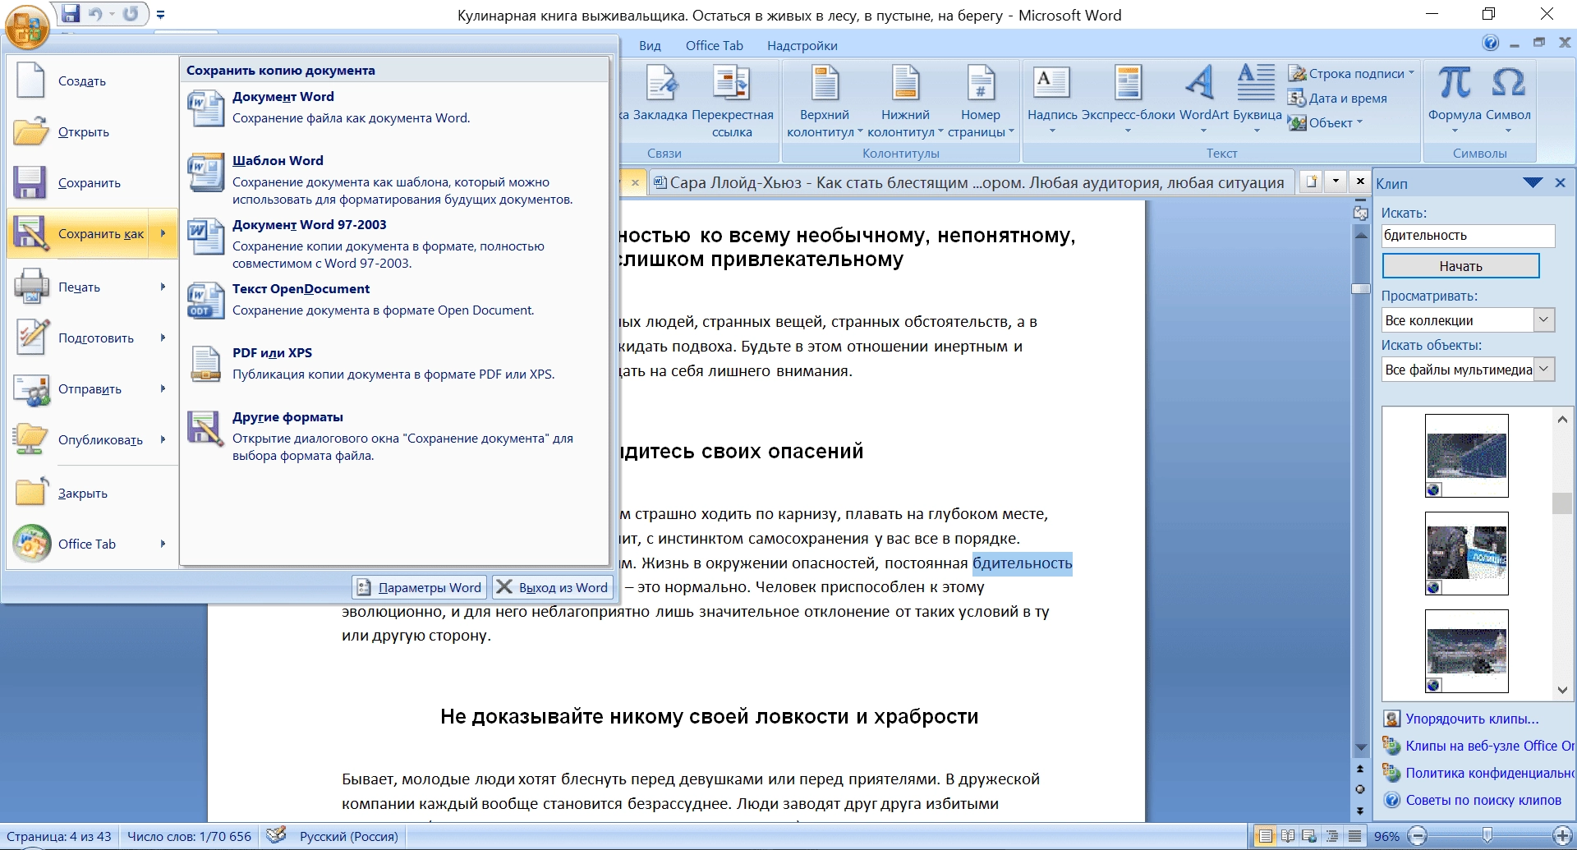Click the Save icon in Quick Access toolbar
Viewport: 1577px width, 850px height.
pyautogui.click(x=71, y=14)
